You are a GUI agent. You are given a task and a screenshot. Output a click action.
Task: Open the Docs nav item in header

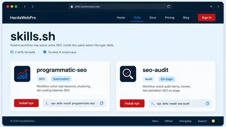(153, 18)
